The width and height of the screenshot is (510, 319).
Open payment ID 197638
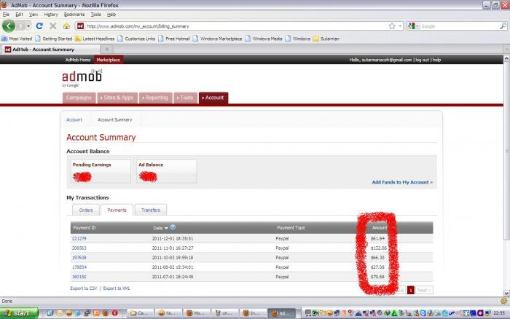(79, 258)
